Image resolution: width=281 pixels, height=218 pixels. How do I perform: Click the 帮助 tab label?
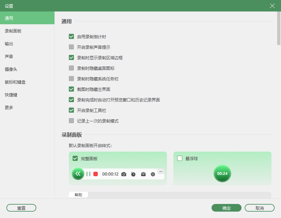coord(78,195)
